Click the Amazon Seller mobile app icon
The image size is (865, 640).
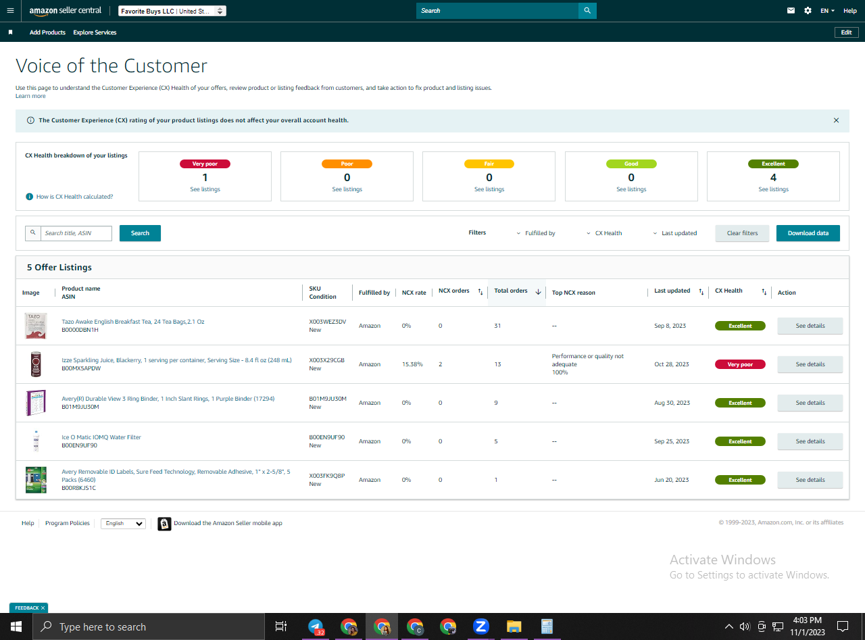coord(164,524)
